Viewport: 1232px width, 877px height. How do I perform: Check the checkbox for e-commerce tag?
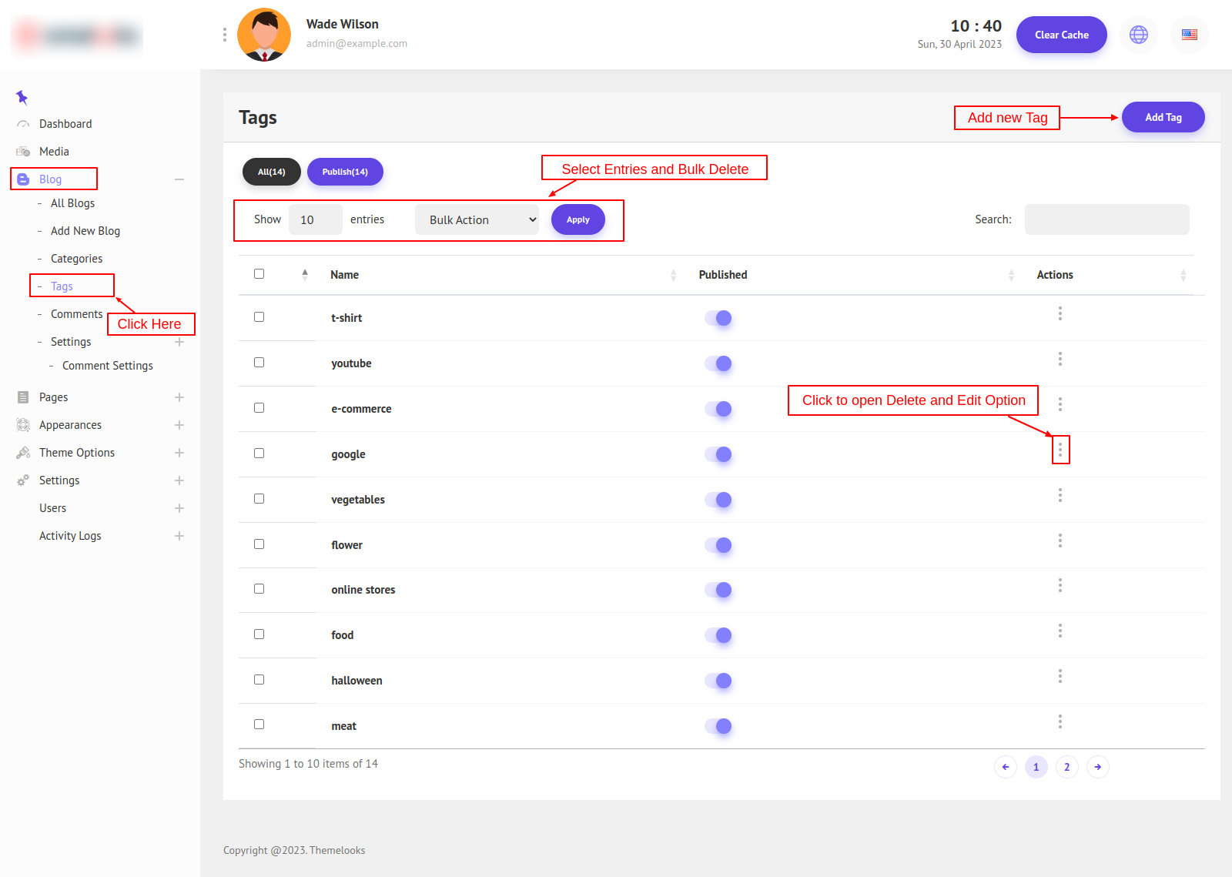click(x=259, y=408)
